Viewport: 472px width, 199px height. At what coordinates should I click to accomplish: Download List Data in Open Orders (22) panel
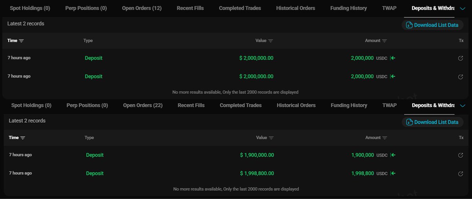coord(432,122)
